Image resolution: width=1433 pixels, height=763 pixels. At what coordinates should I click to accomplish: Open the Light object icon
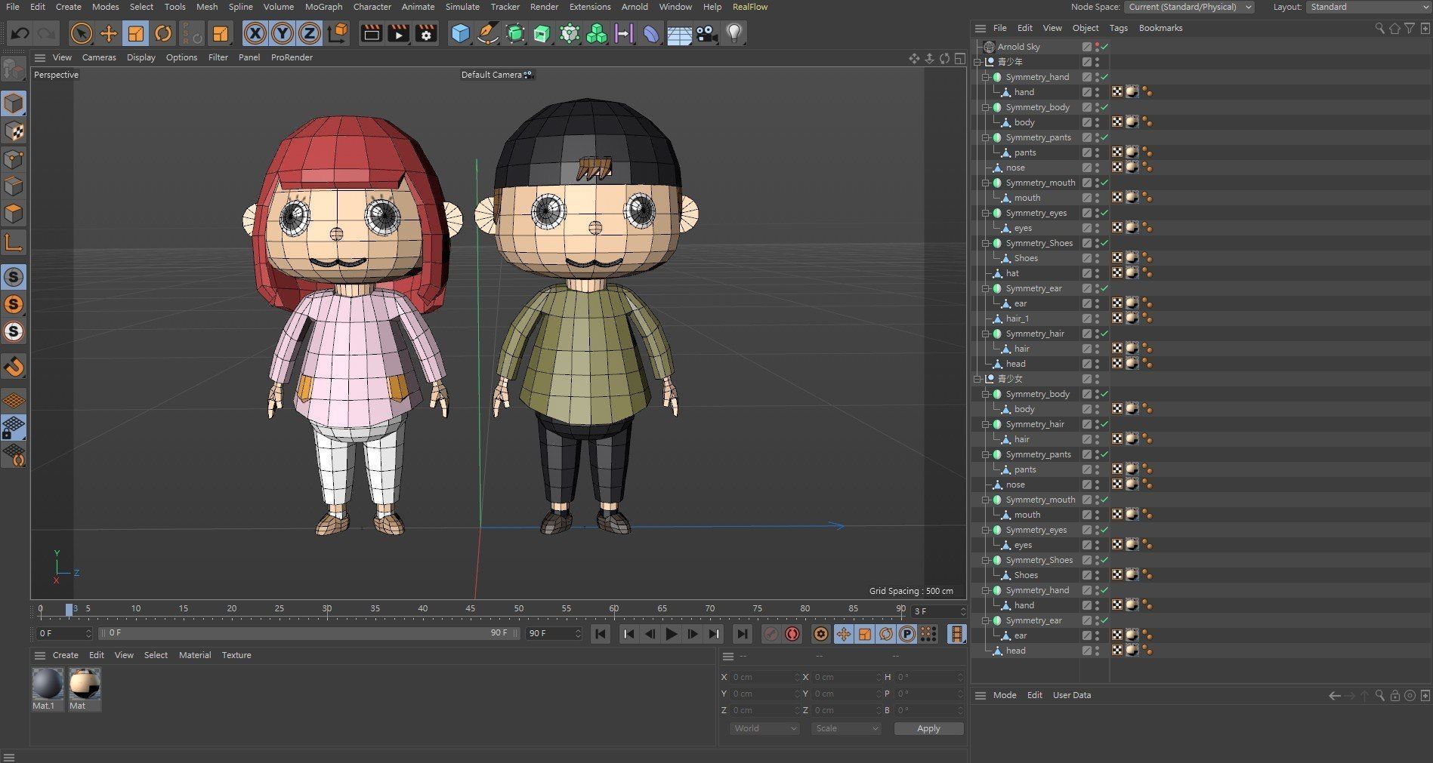734,33
